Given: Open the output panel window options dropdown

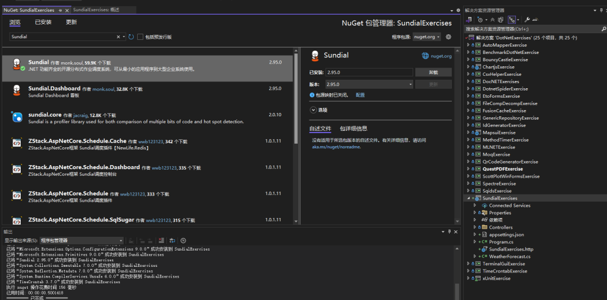Looking at the screenshot, I should coord(443,231).
